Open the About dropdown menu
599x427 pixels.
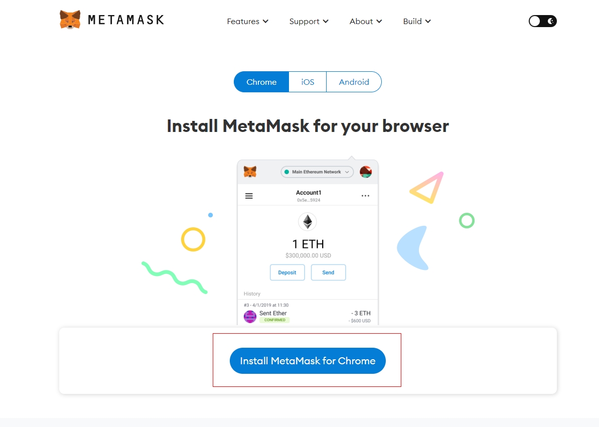366,22
